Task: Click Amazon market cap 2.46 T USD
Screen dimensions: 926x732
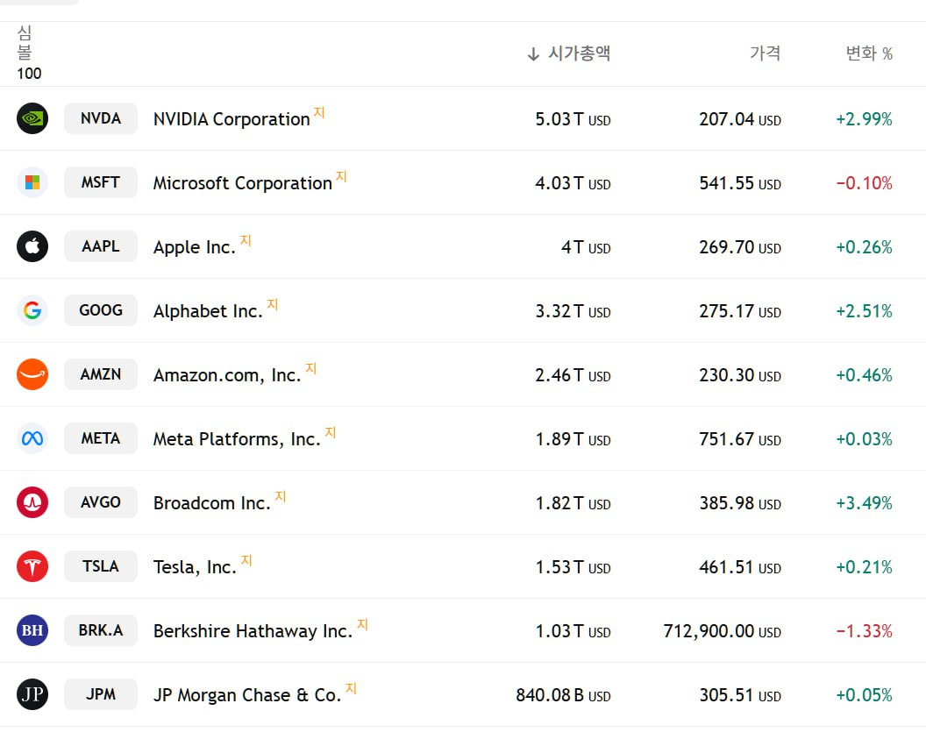Action: click(x=573, y=375)
